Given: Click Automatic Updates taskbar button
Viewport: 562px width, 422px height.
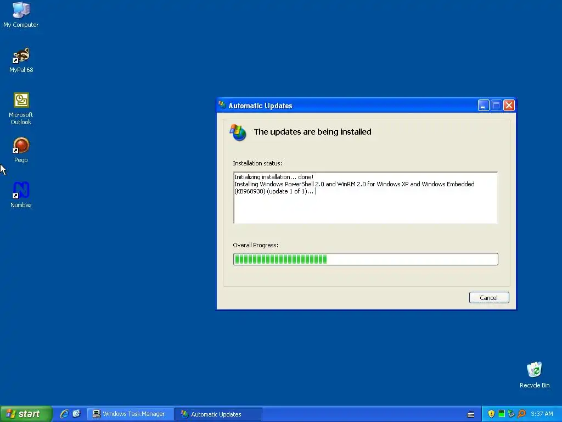Looking at the screenshot, I should 218,414.
